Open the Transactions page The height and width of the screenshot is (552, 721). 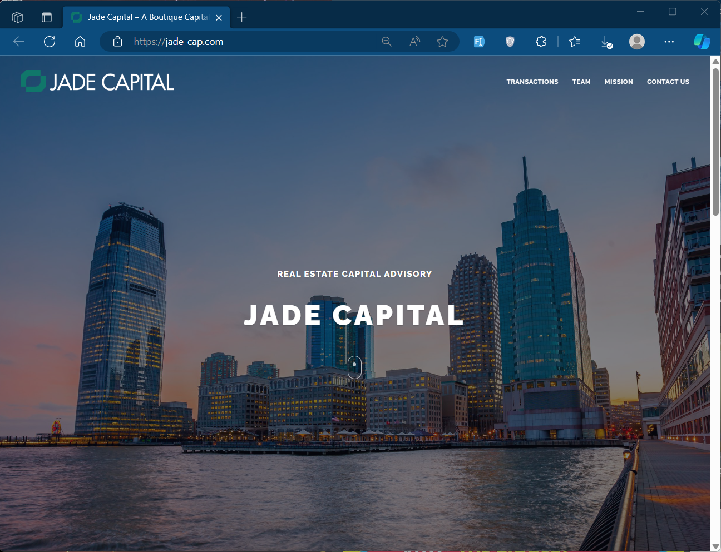coord(532,82)
